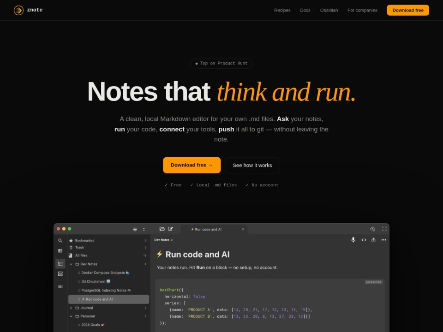Screen dimensions: 443x332
Task: Open the For companies nav link
Action: [362, 10]
